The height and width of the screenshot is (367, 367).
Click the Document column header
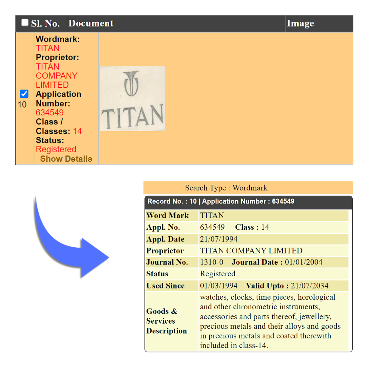(91, 24)
